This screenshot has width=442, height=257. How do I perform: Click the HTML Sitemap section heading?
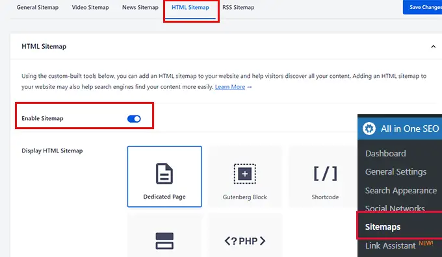44,47
